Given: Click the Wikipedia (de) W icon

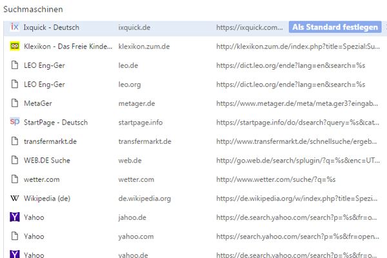Looking at the screenshot, I should pos(15,198).
